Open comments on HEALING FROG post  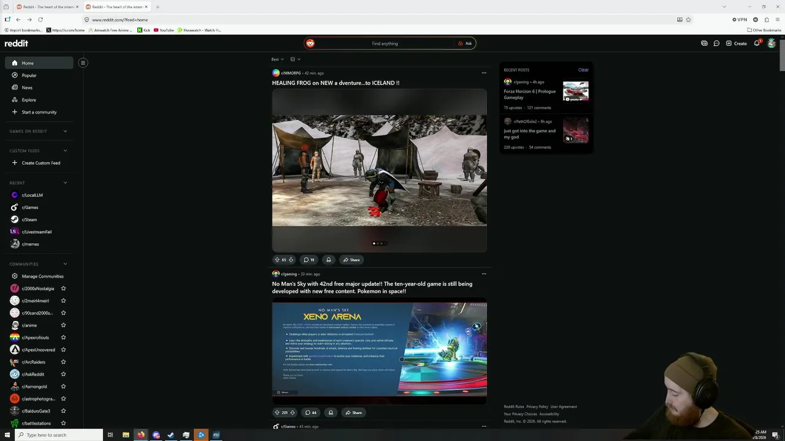coord(309,260)
